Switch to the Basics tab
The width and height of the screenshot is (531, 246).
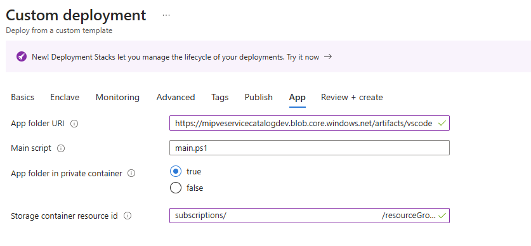22,98
